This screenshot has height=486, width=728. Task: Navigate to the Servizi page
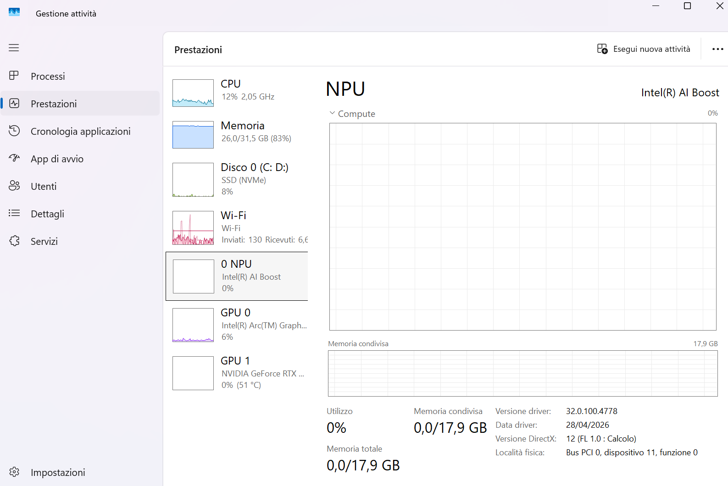pos(80,241)
